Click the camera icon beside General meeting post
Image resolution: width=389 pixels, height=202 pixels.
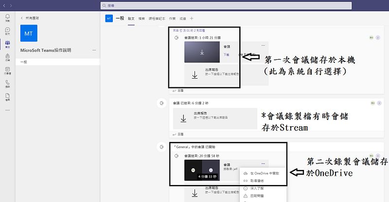point(162,147)
